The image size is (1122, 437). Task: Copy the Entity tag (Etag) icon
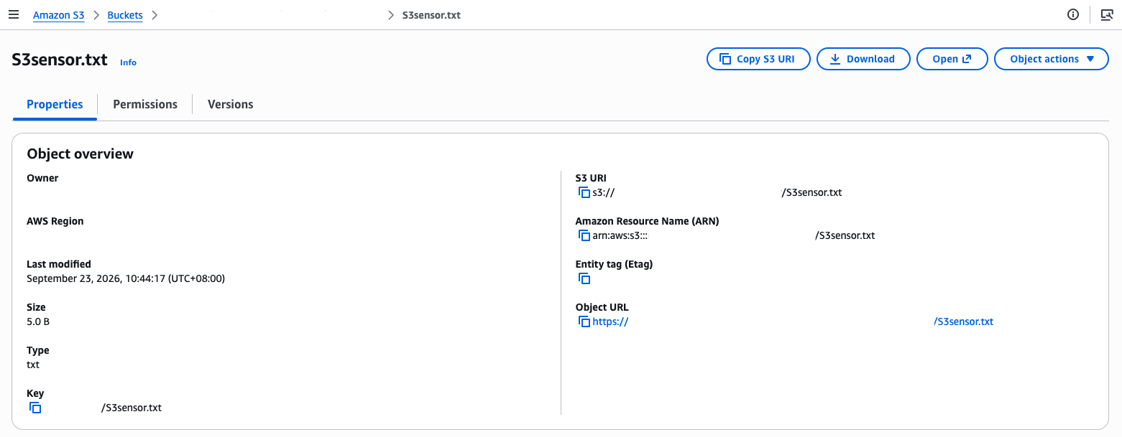tap(584, 278)
